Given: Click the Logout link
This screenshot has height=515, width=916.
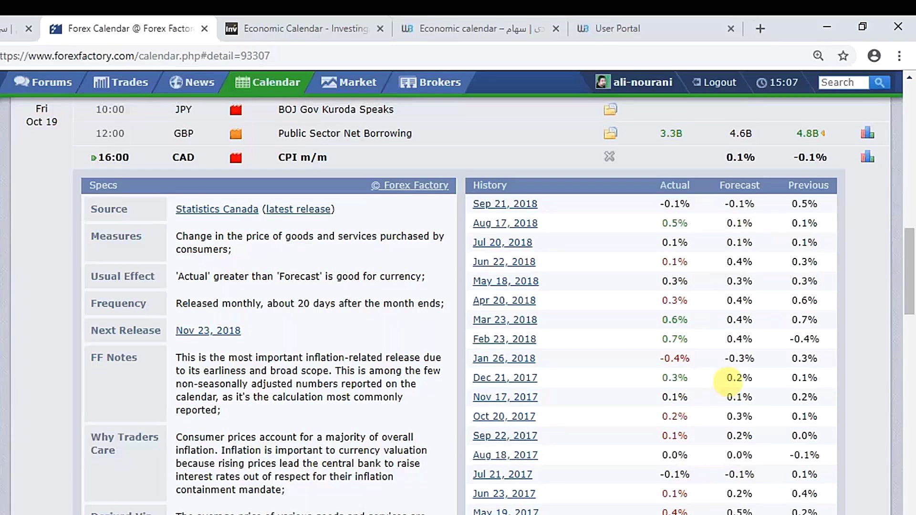Looking at the screenshot, I should point(714,82).
